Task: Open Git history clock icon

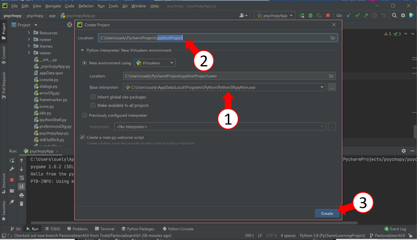Action: tap(375, 15)
